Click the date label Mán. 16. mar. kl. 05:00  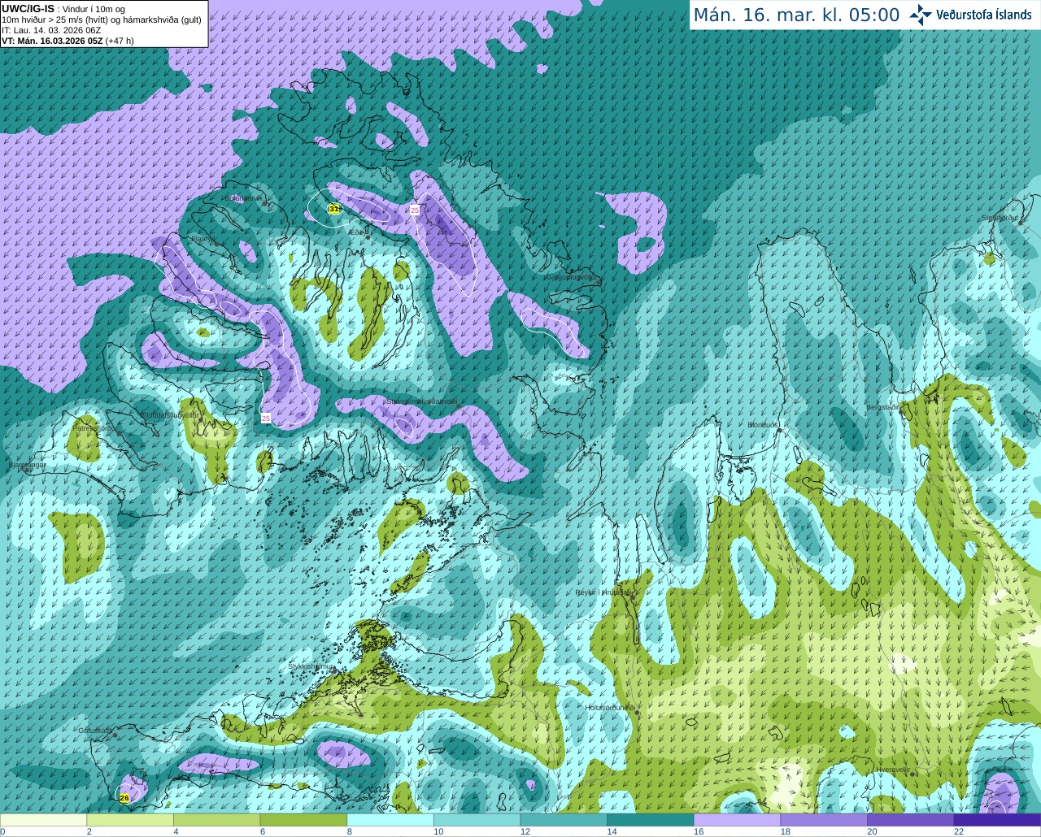click(x=796, y=15)
